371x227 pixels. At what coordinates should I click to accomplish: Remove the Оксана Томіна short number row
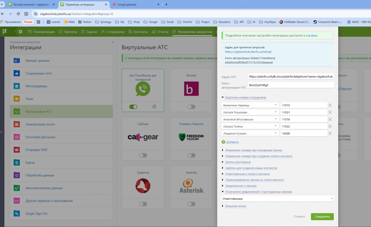(330, 127)
